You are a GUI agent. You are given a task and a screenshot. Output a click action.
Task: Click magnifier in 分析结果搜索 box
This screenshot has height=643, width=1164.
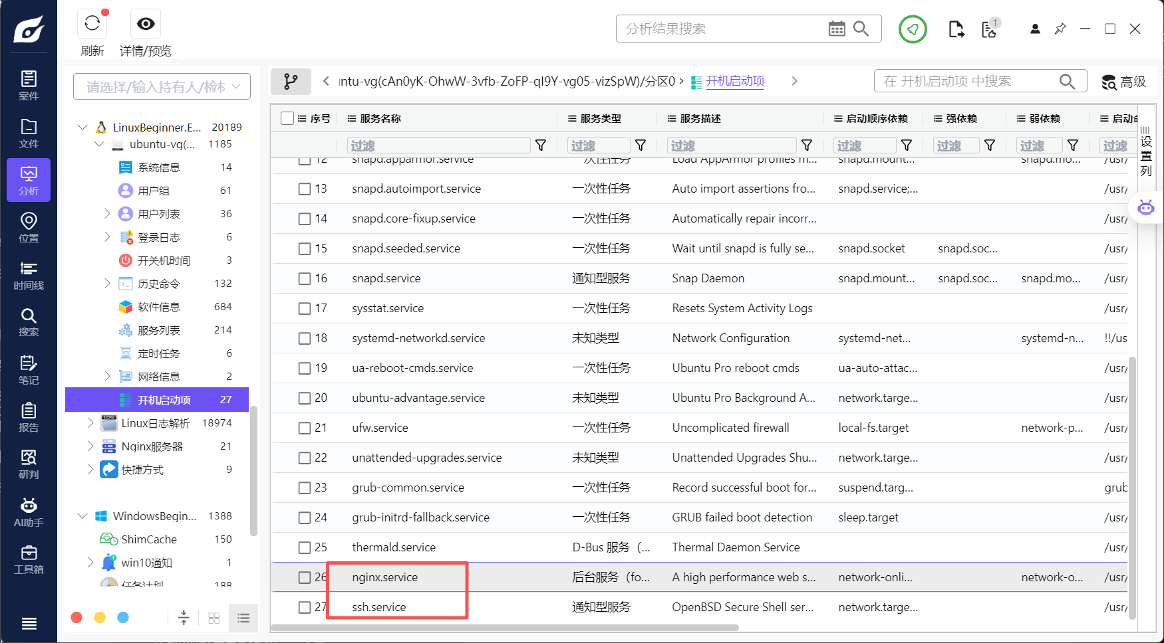(x=861, y=29)
